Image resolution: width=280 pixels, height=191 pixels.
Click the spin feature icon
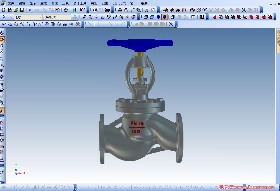(x=126, y=10)
